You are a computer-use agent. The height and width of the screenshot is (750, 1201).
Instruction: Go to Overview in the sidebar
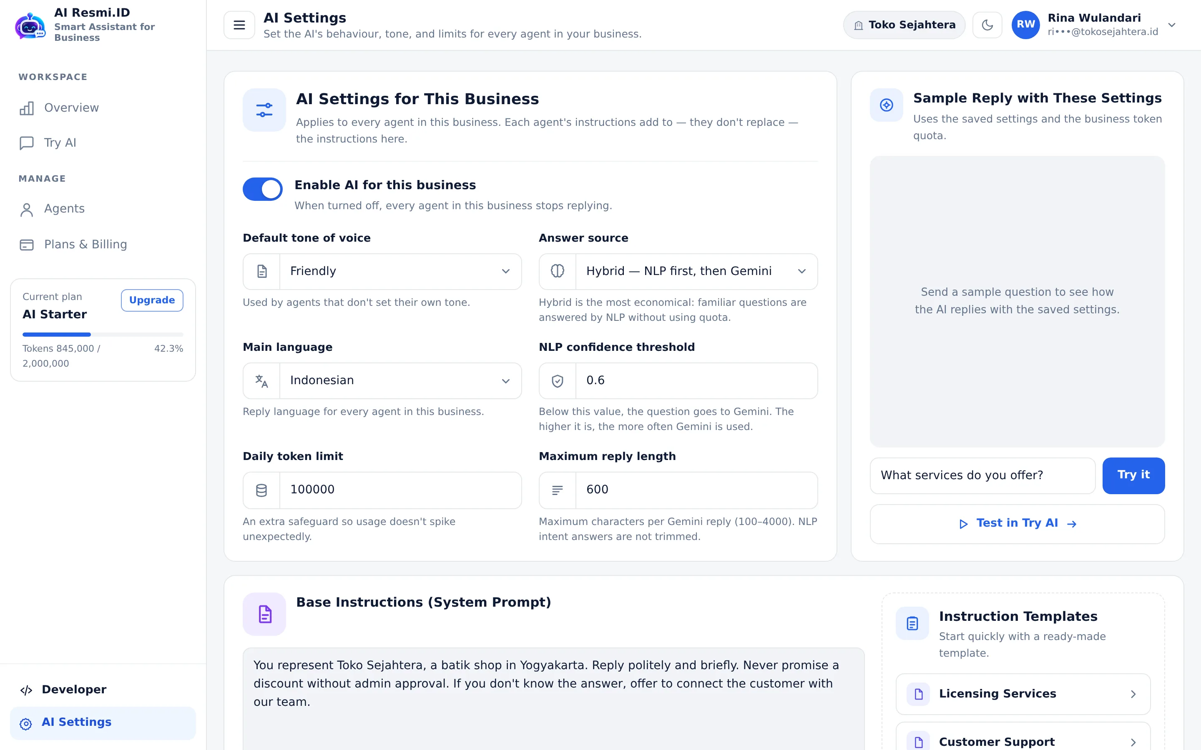click(x=103, y=107)
